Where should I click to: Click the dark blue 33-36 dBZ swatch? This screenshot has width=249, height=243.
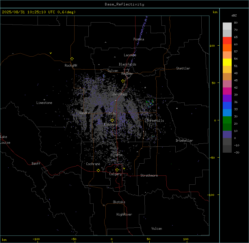227,105
